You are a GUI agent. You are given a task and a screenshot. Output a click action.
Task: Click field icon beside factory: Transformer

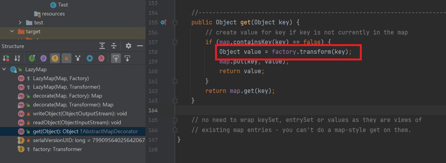coord(21,149)
